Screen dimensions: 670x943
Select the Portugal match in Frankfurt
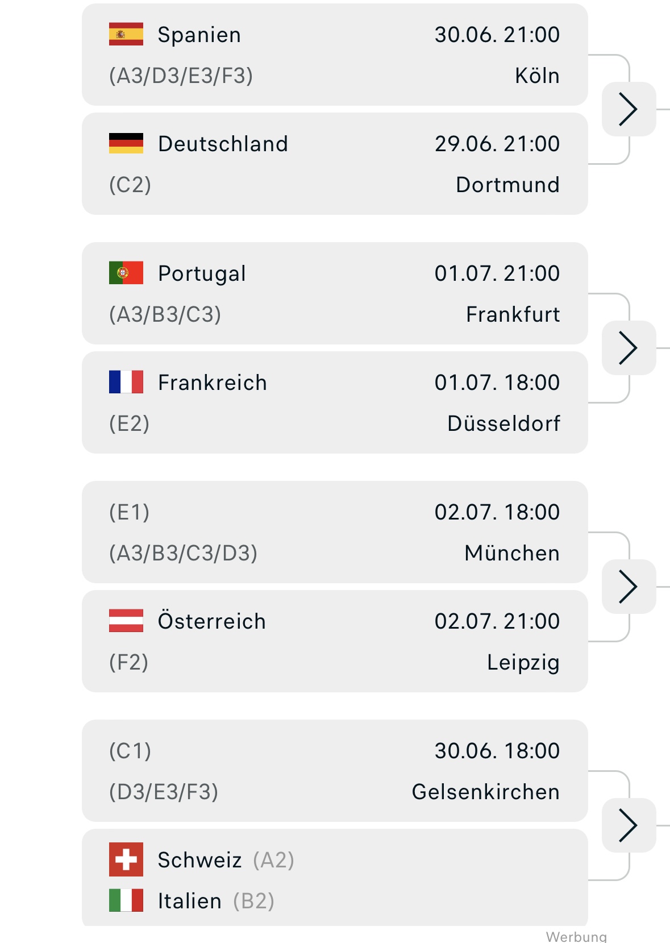coord(335,293)
